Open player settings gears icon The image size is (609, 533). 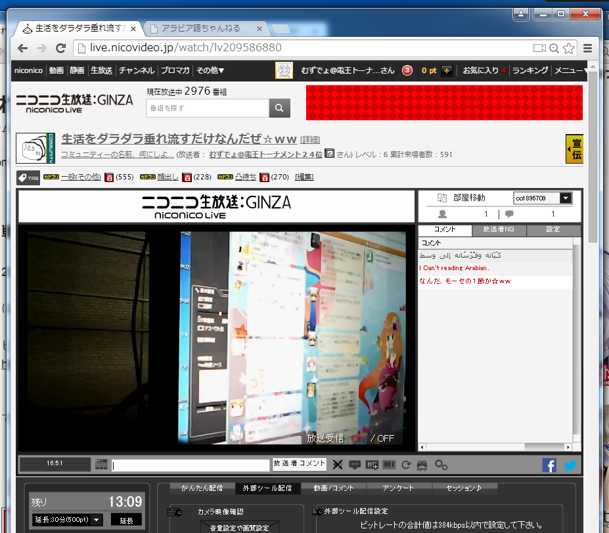pyautogui.click(x=441, y=465)
